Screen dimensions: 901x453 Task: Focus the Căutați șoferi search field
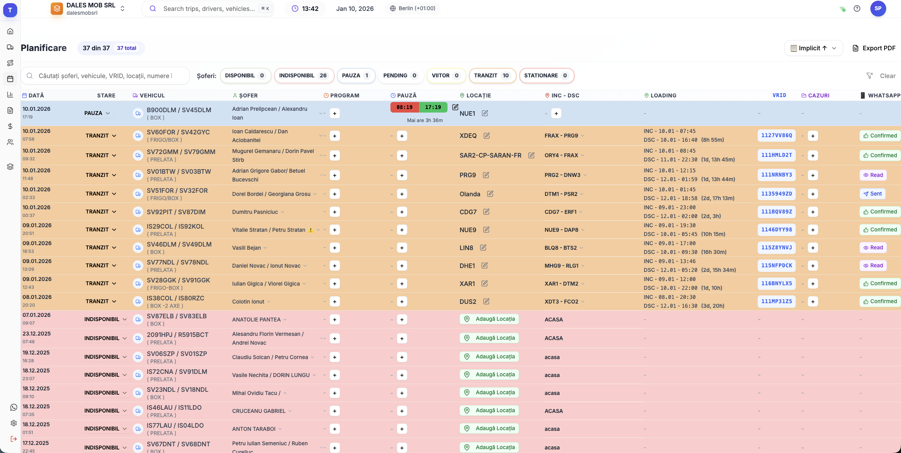(106, 76)
